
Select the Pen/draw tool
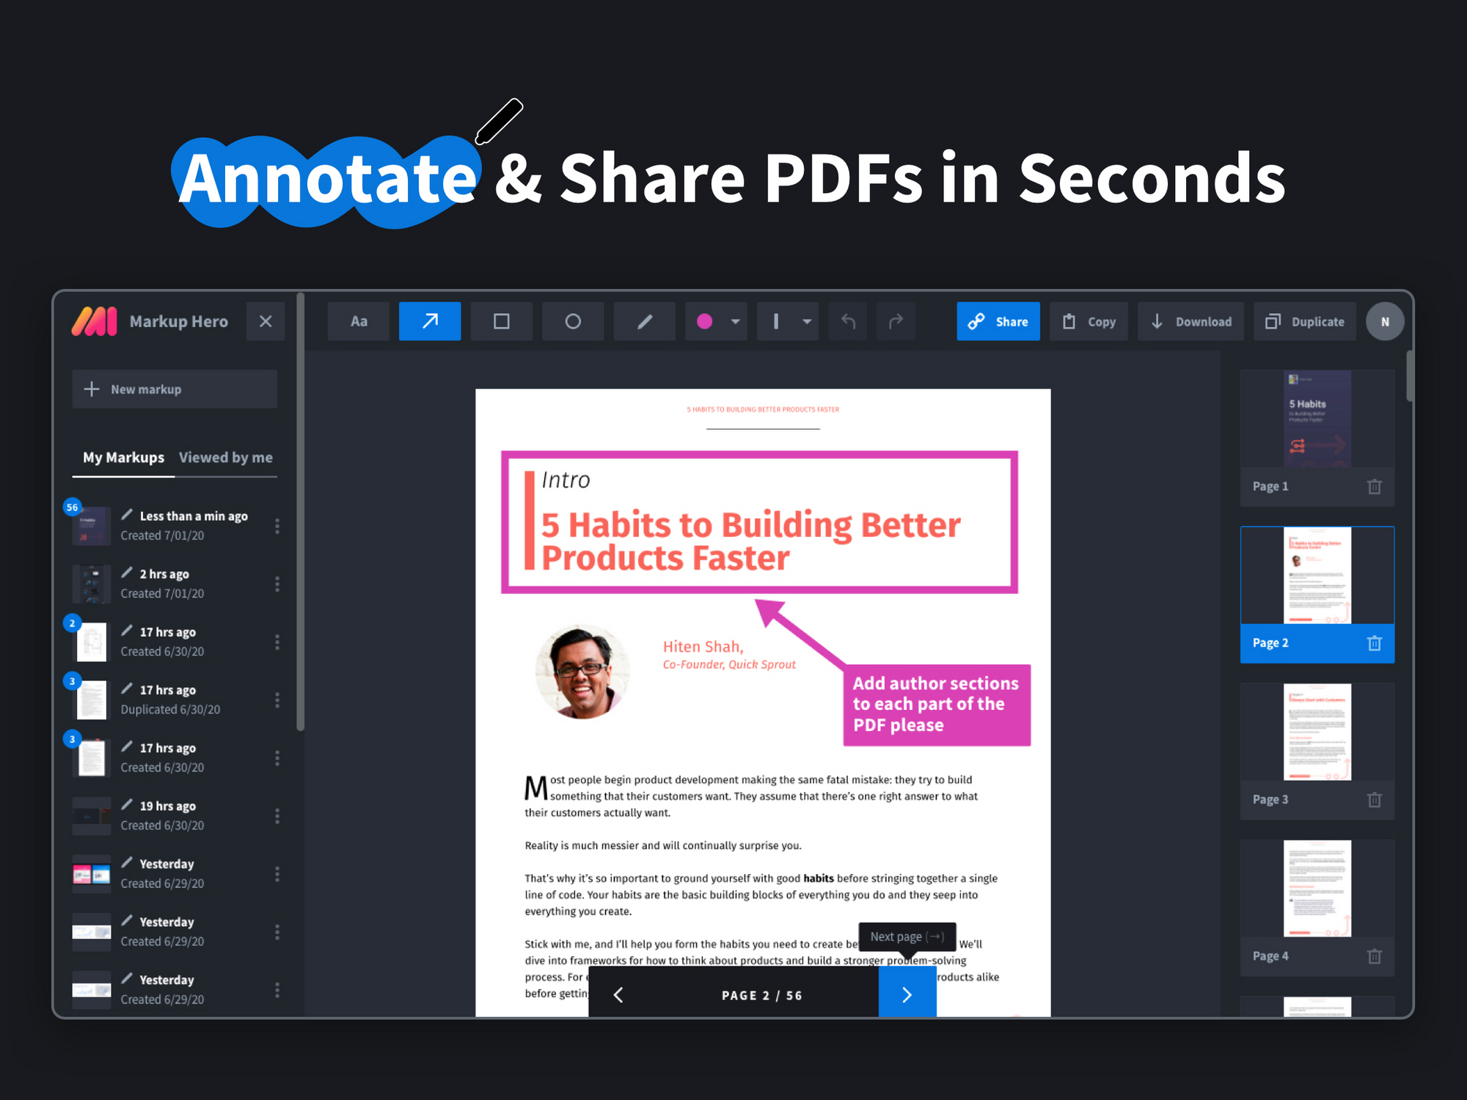pos(643,323)
